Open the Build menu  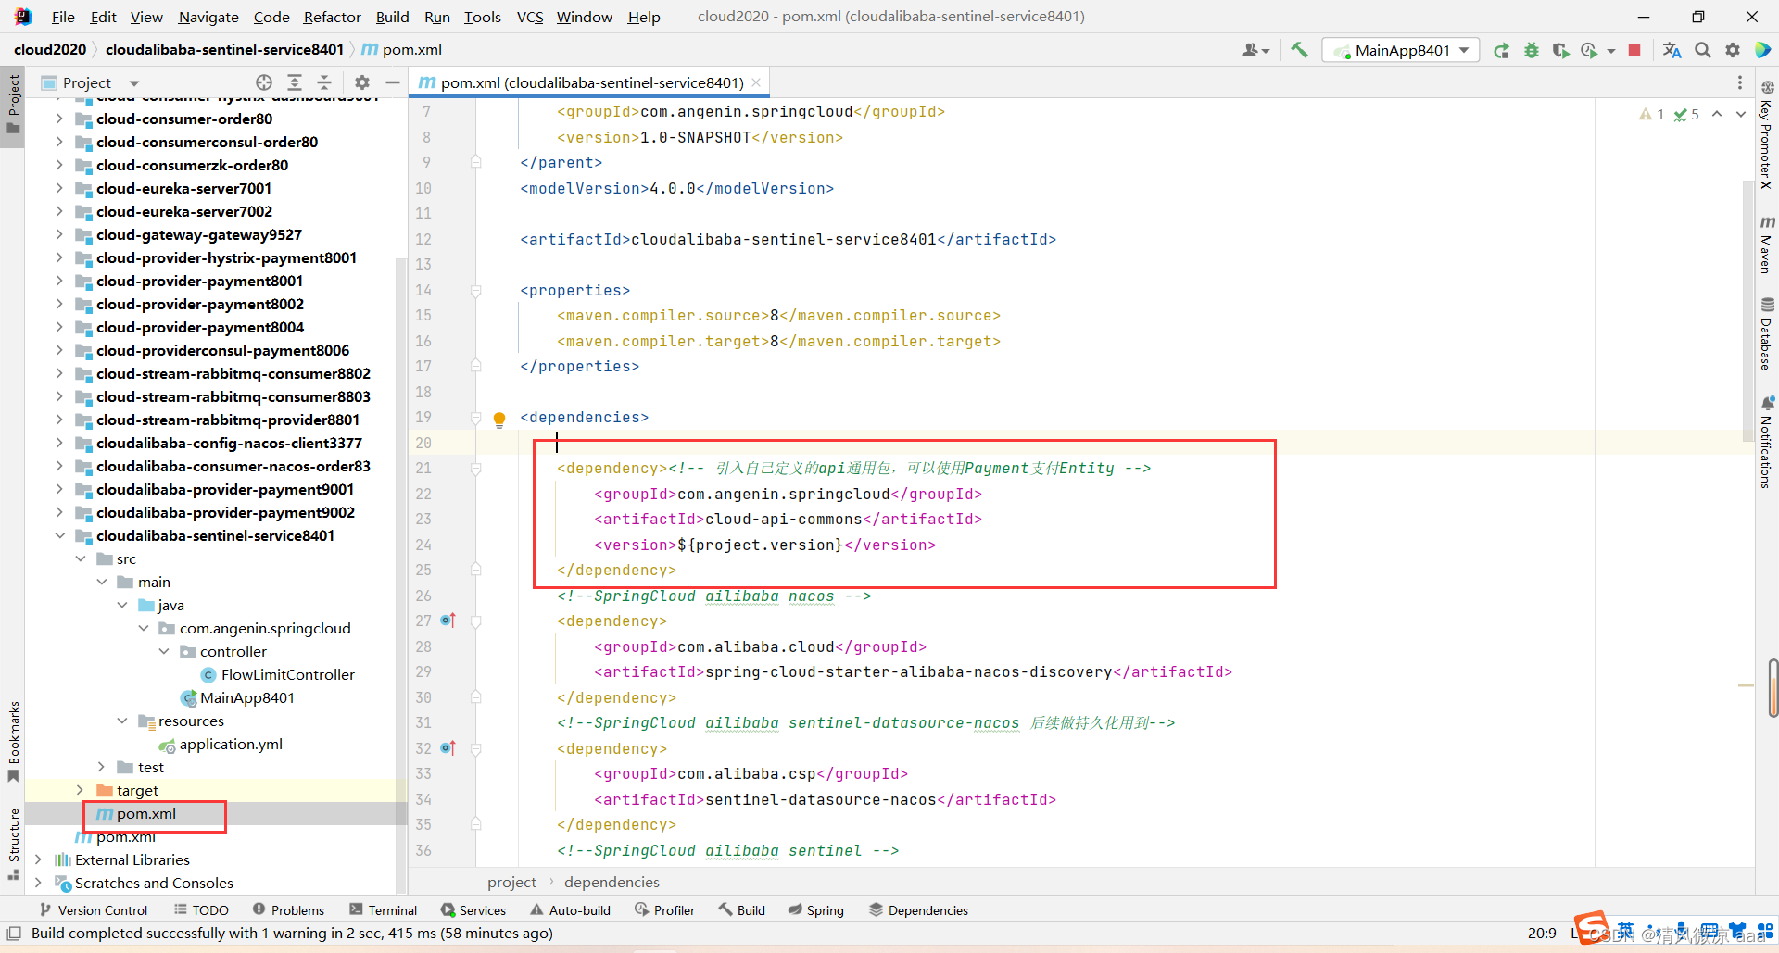click(392, 17)
